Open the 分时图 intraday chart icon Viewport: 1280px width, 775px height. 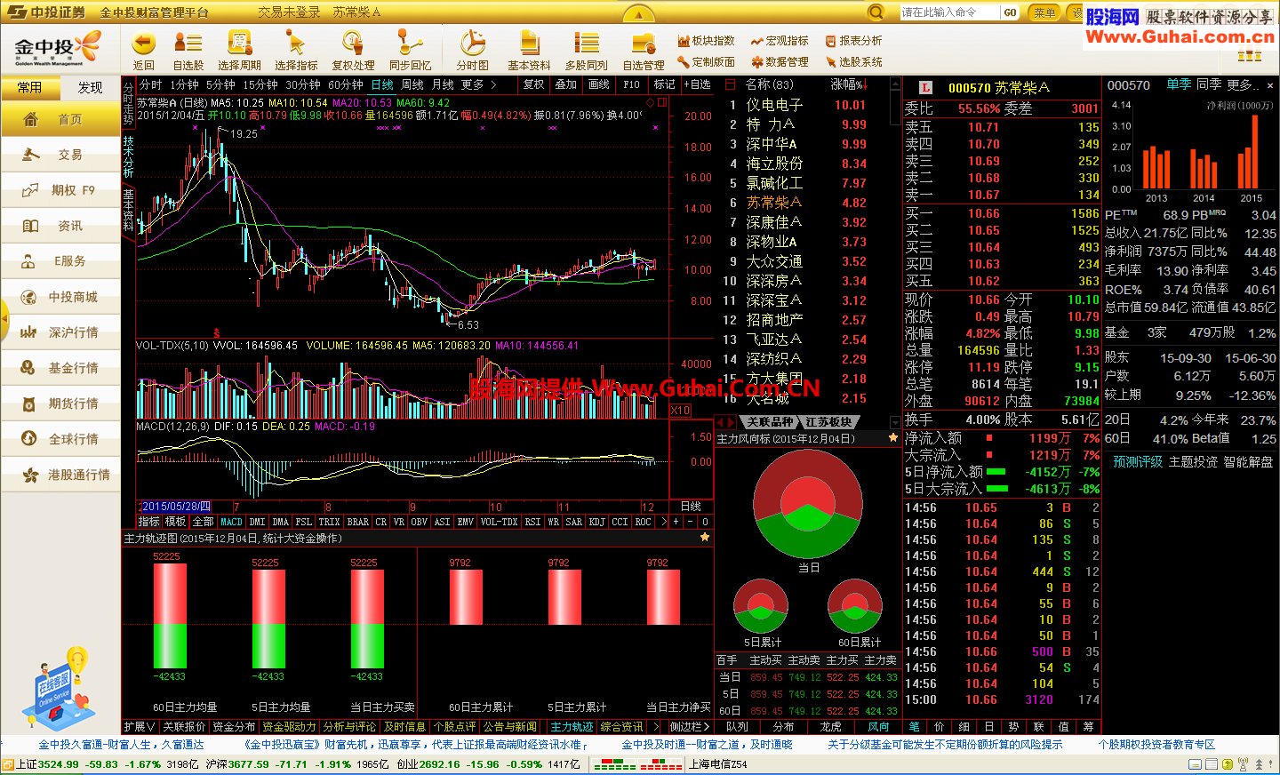pyautogui.click(x=472, y=44)
